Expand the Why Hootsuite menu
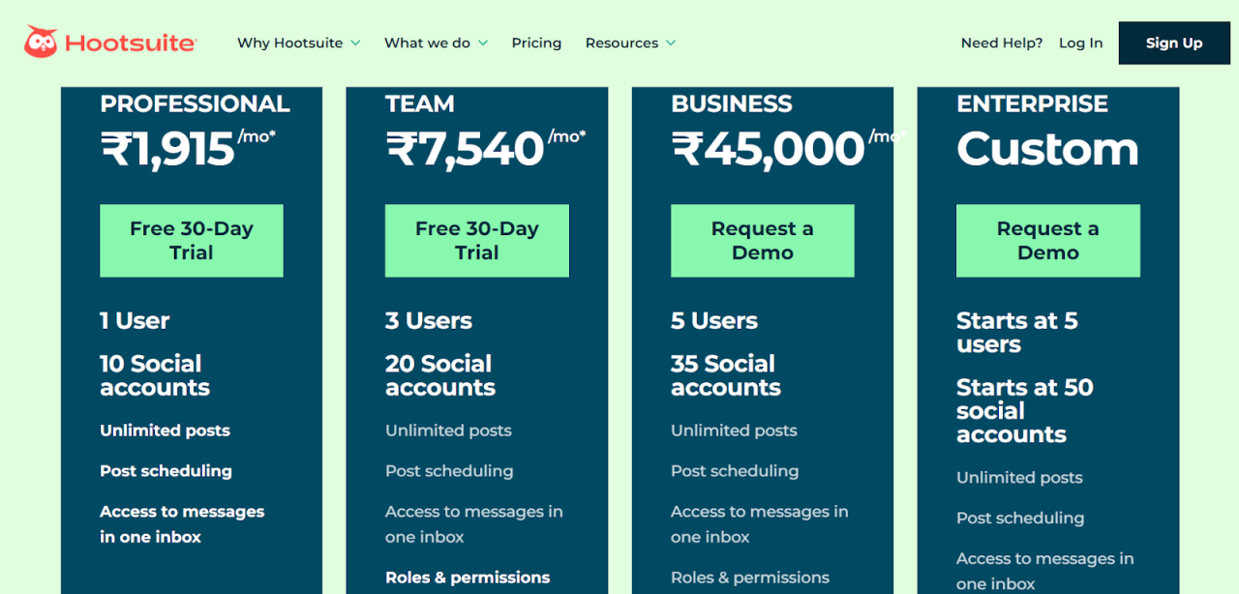This screenshot has height=594, width=1239. [x=290, y=43]
